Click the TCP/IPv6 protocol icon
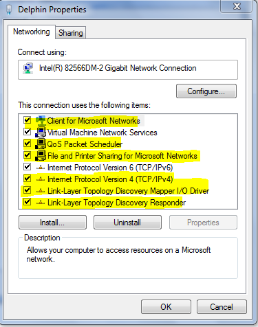Screen dimensions: 258x327 pyautogui.click(x=41, y=168)
